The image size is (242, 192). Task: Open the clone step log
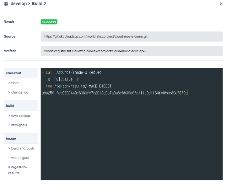coord(14,83)
